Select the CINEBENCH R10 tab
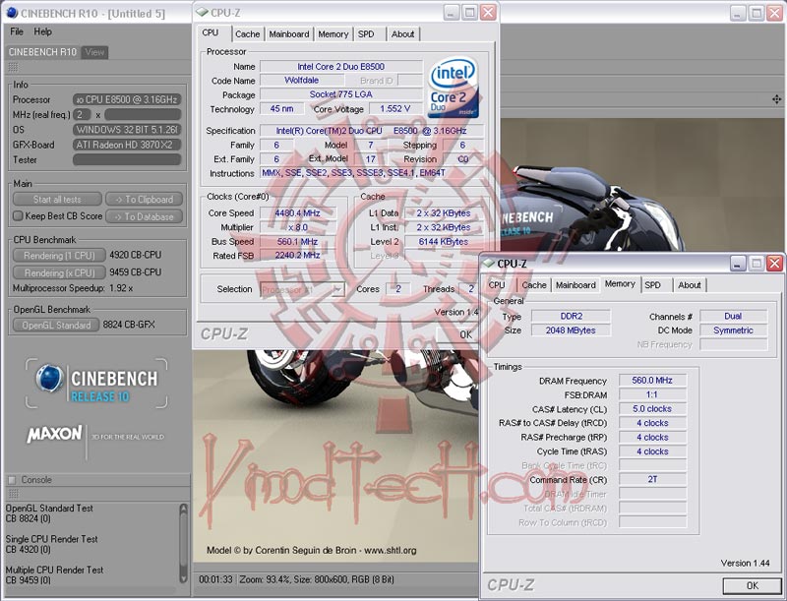This screenshot has width=787, height=601. point(42,52)
